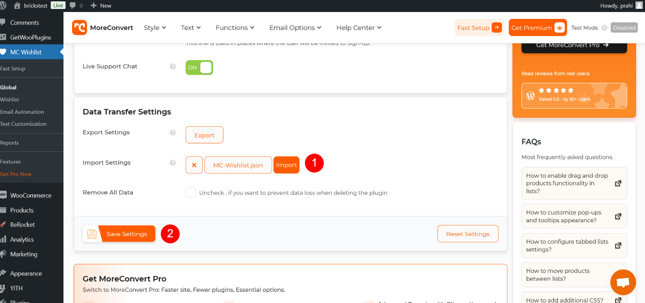Open external link icon for pop-ups and tooltips FAQ

(618, 216)
